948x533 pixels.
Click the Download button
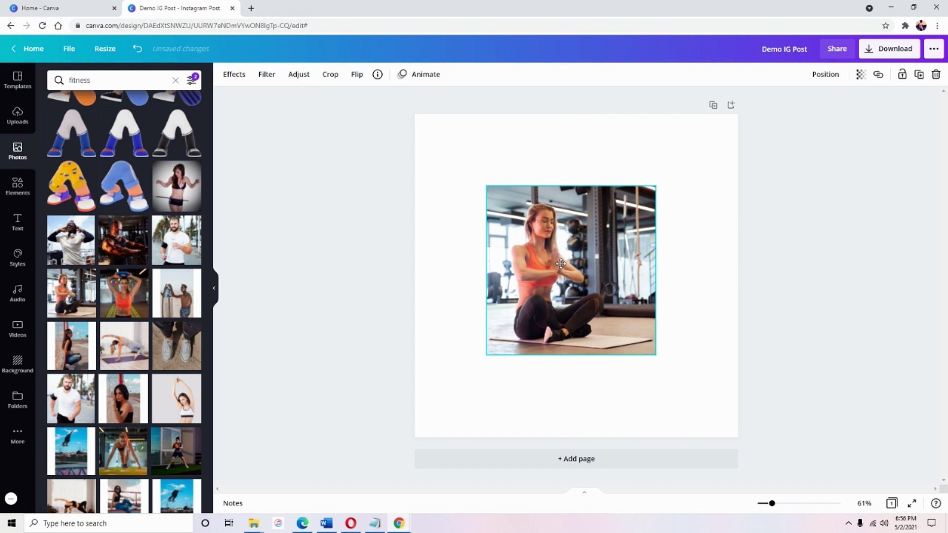pyautogui.click(x=889, y=48)
